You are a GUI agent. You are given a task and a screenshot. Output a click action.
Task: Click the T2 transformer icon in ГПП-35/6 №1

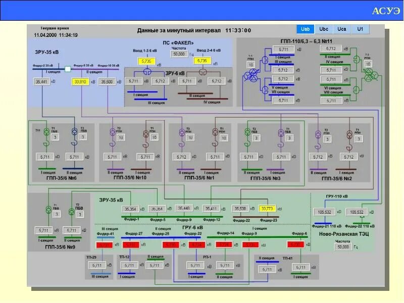coord(182,132)
